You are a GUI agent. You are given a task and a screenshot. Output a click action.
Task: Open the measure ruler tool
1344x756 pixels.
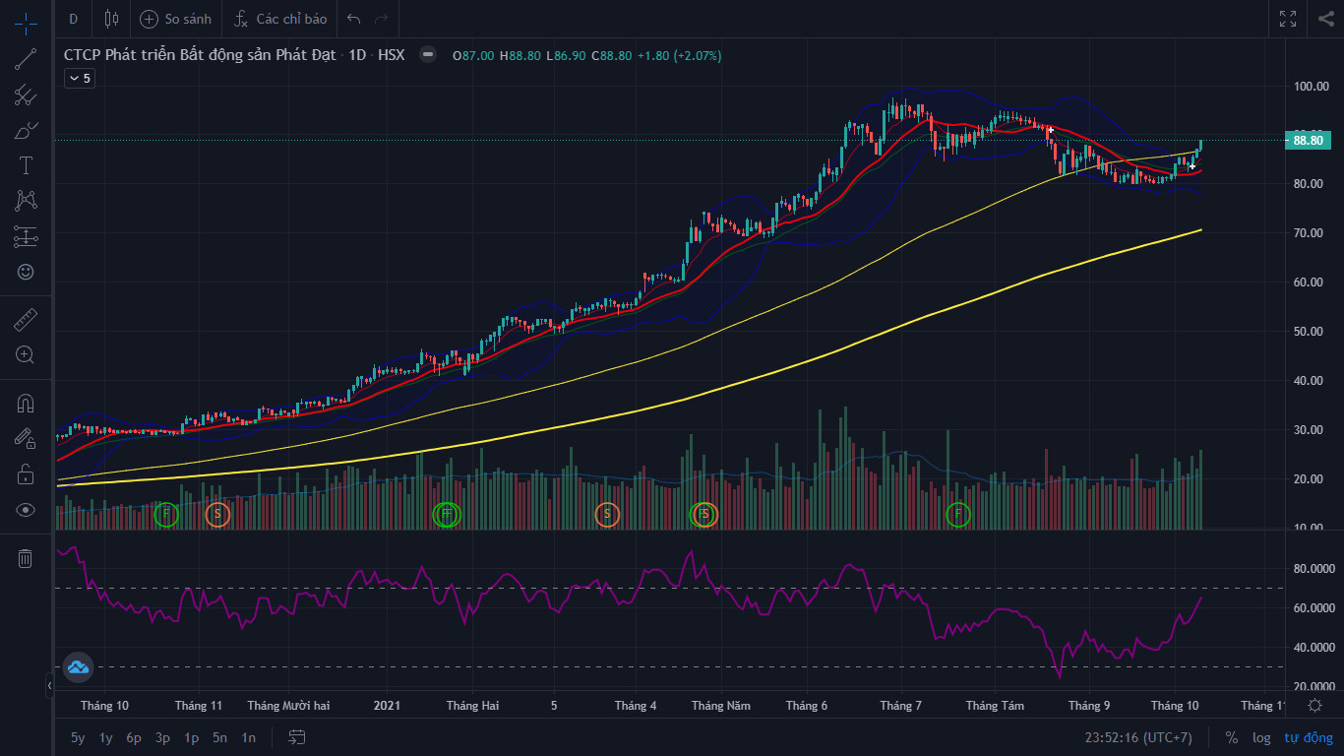[x=26, y=320]
